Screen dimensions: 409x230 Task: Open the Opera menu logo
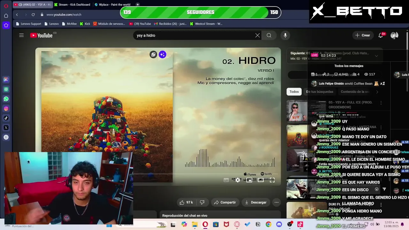[x=6, y=5]
